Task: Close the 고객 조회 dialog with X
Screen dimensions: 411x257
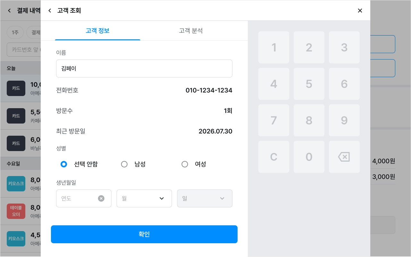Action: (360, 11)
